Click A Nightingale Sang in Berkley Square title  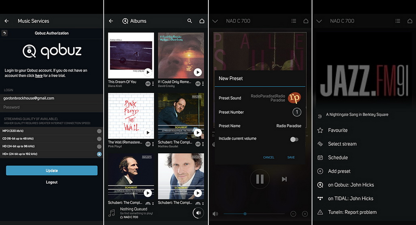[357, 115]
